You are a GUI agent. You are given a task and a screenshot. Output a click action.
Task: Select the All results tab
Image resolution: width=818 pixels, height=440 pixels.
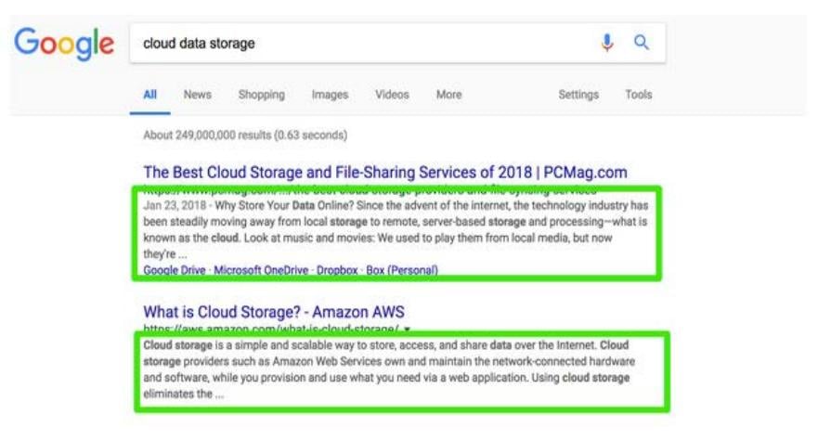[x=149, y=95]
